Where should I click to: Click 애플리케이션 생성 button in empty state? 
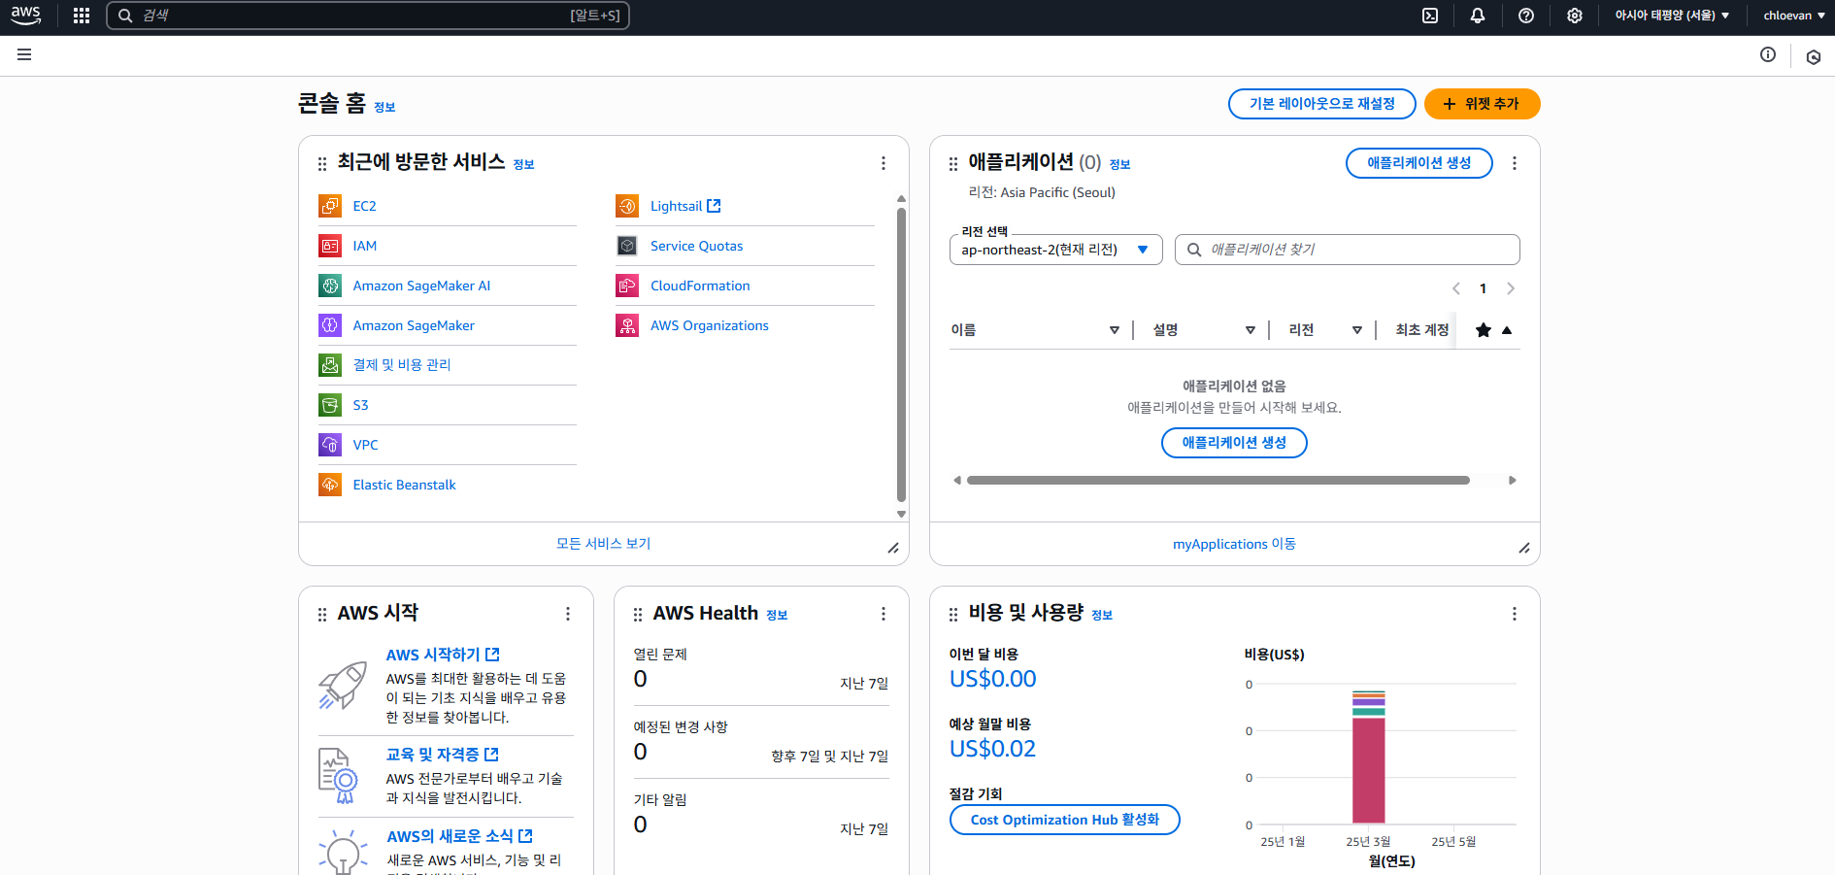[x=1234, y=443]
